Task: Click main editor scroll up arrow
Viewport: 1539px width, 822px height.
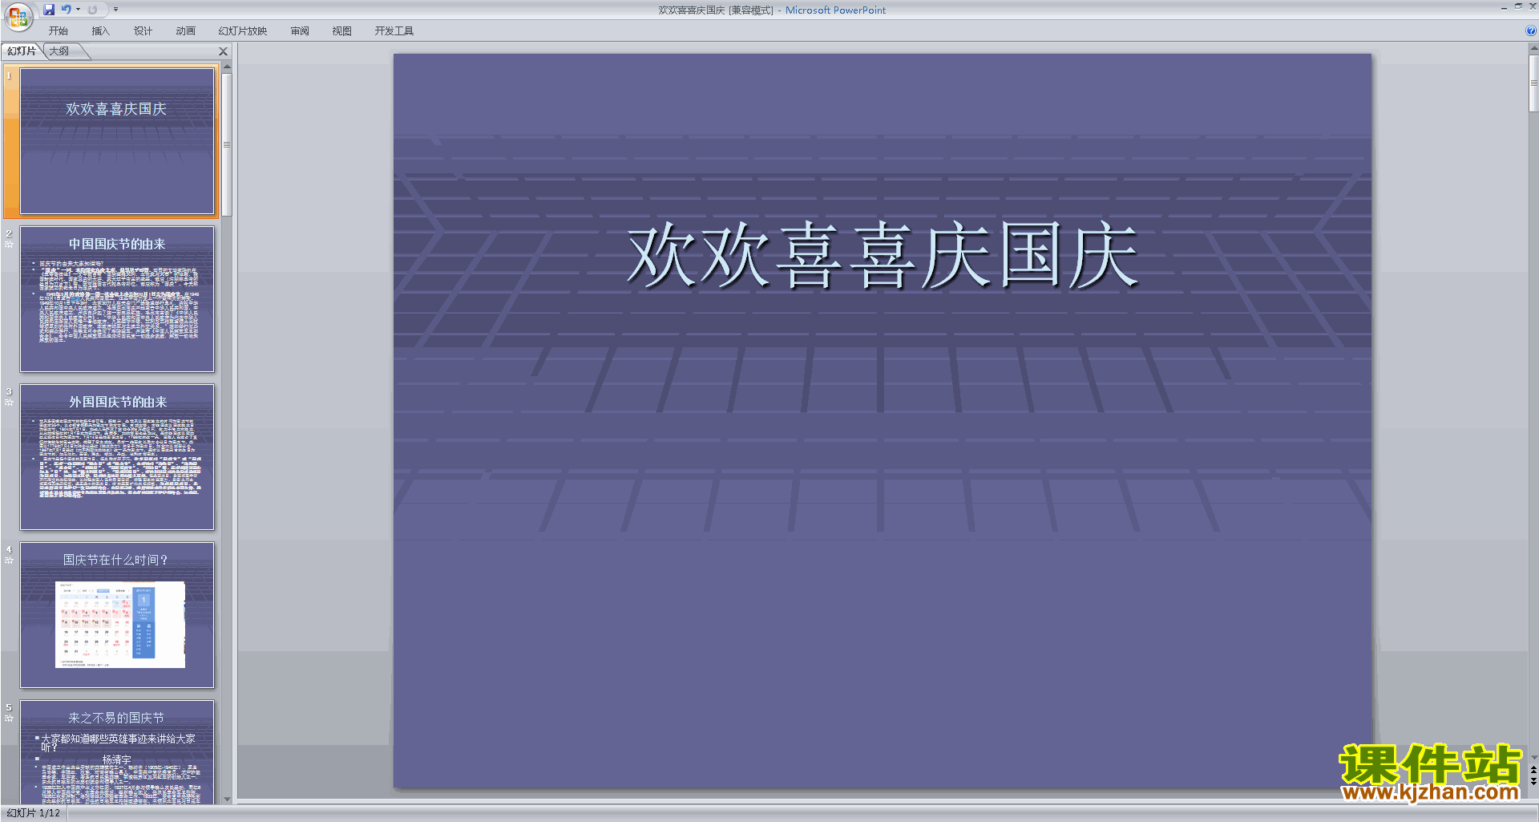Action: [1533, 49]
